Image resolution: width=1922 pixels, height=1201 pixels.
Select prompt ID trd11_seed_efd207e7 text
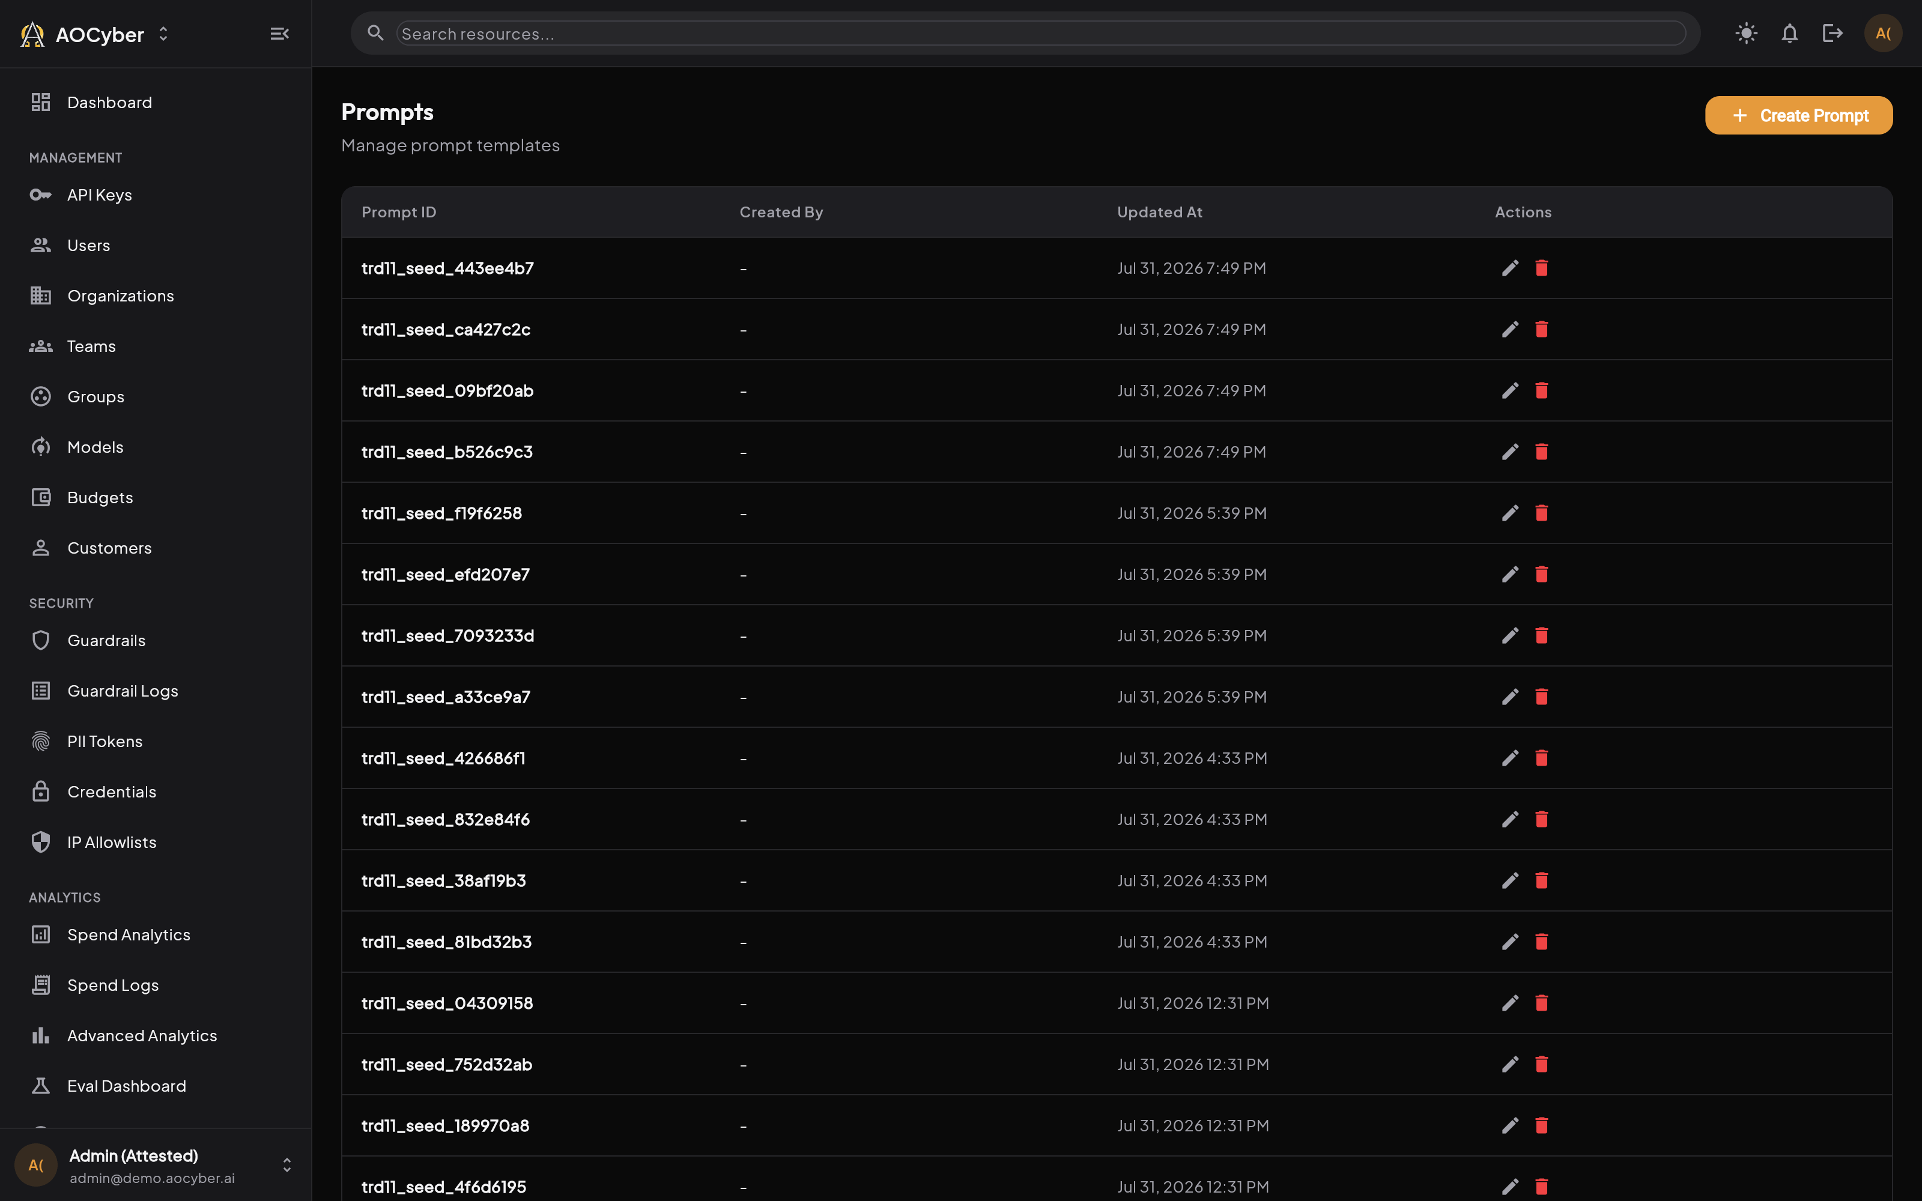coord(446,574)
